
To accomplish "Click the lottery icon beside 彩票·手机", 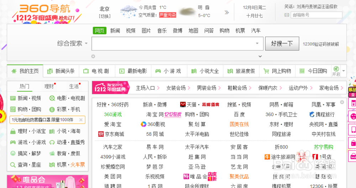I will tap(52, 109).
